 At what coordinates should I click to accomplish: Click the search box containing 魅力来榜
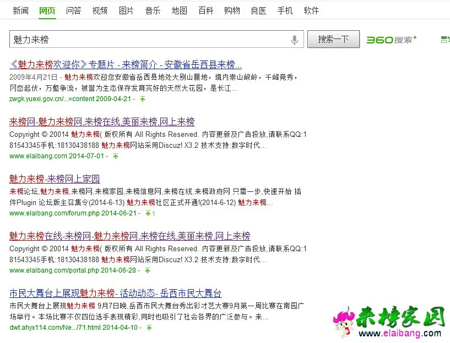click(149, 40)
